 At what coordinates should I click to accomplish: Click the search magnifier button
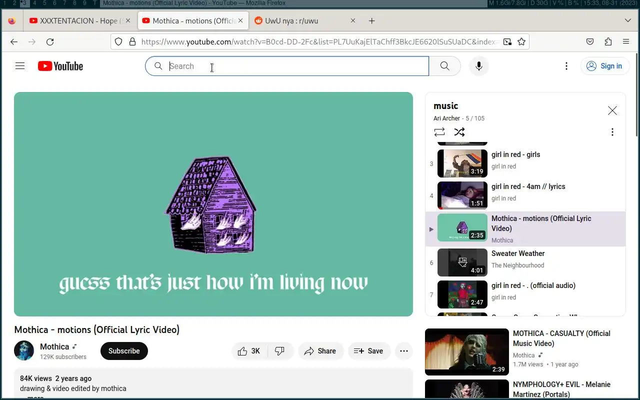pyautogui.click(x=444, y=66)
